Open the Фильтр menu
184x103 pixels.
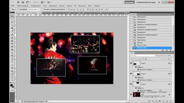coord(62,6)
